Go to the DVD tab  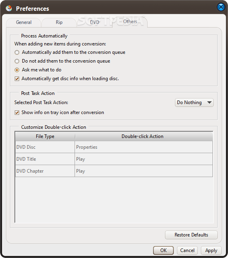(x=94, y=22)
